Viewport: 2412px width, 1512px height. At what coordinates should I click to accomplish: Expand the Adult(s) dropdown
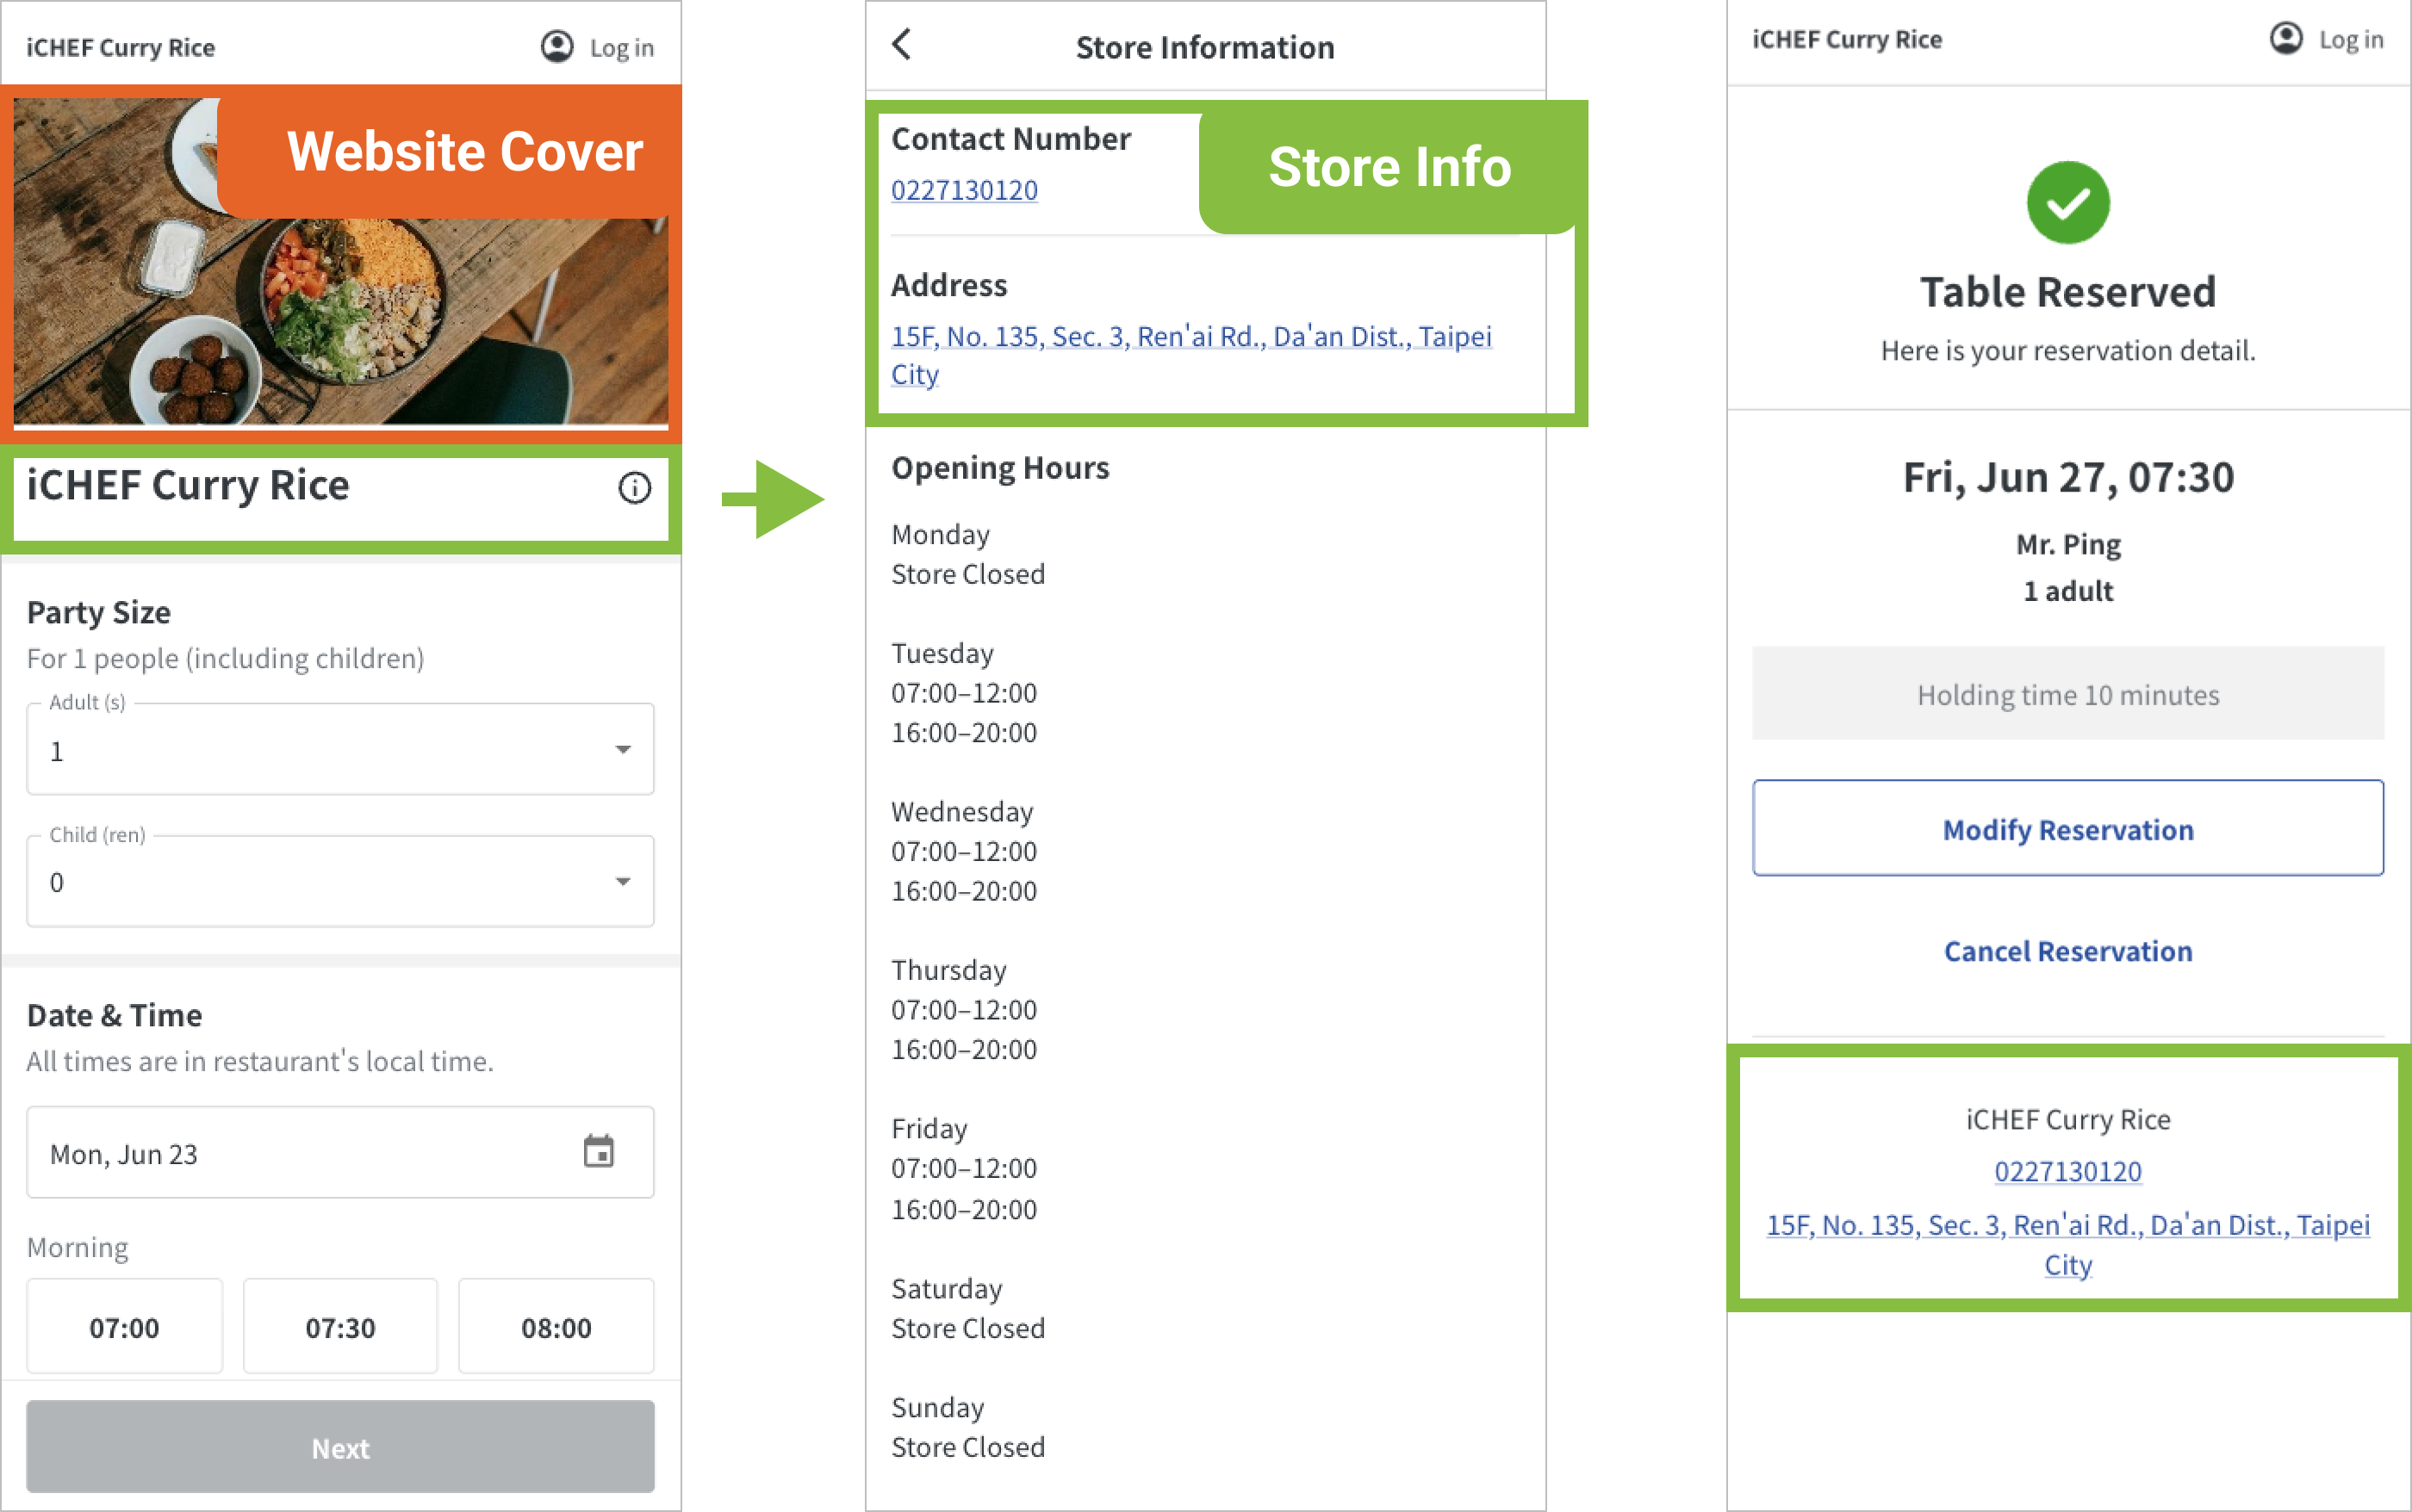click(340, 750)
